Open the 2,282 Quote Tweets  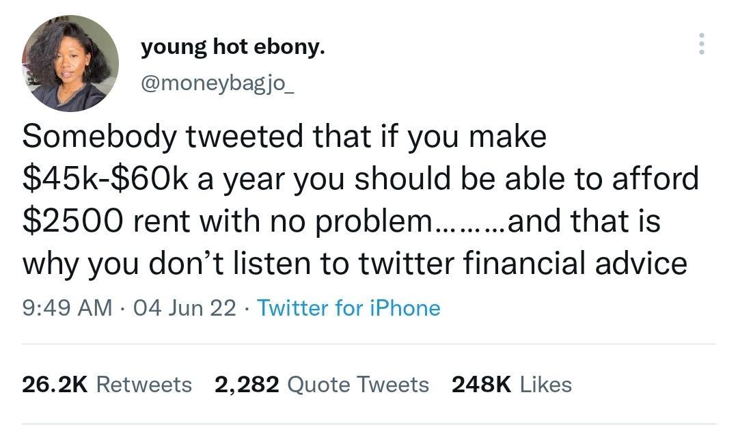coord(321,385)
